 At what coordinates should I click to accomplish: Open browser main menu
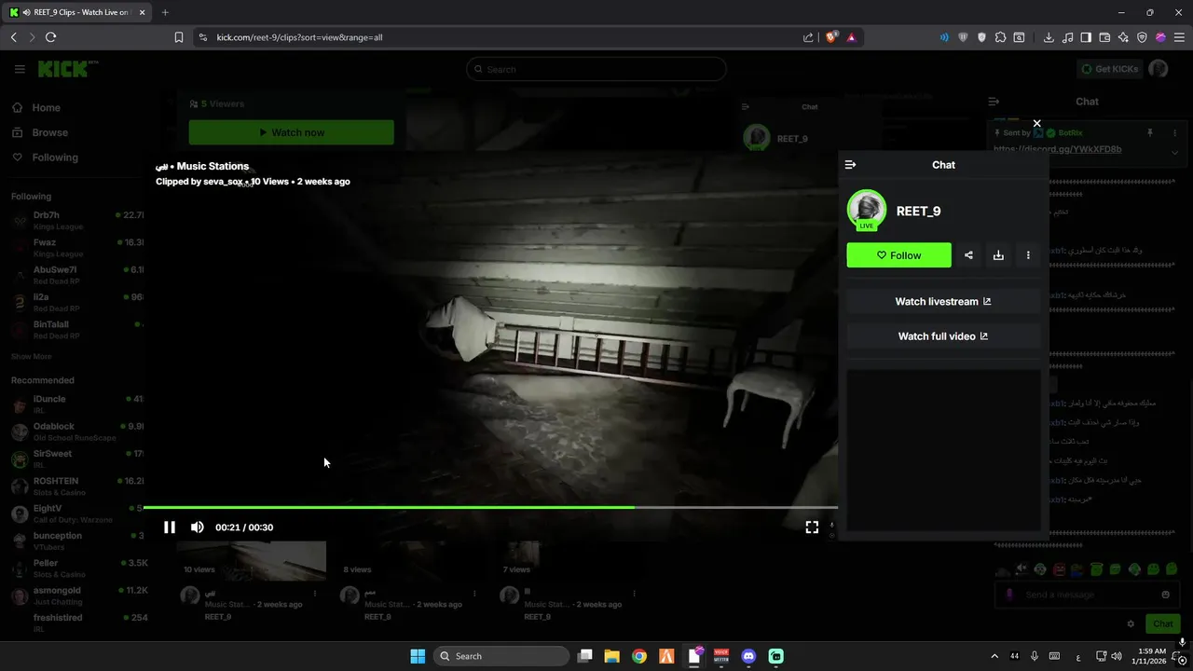point(1179,37)
